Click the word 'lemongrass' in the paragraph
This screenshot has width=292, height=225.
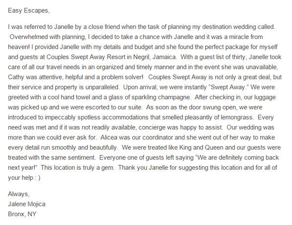pos(237,117)
